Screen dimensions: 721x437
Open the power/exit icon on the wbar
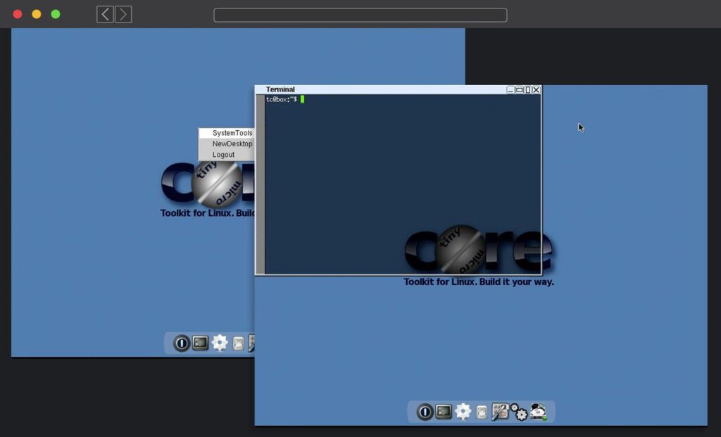tap(425, 412)
